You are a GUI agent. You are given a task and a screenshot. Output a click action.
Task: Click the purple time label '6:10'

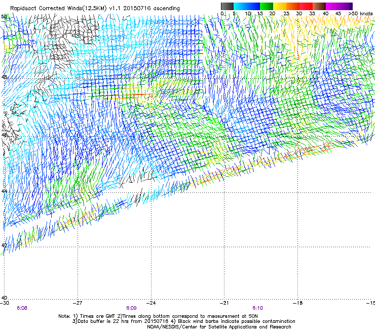pos(257,308)
